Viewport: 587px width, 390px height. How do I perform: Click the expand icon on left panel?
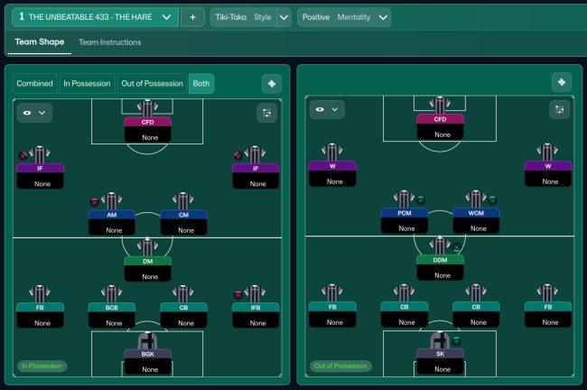coord(271,84)
